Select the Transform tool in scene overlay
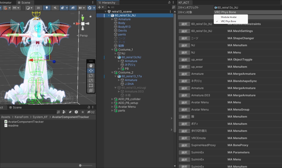 (91, 90)
